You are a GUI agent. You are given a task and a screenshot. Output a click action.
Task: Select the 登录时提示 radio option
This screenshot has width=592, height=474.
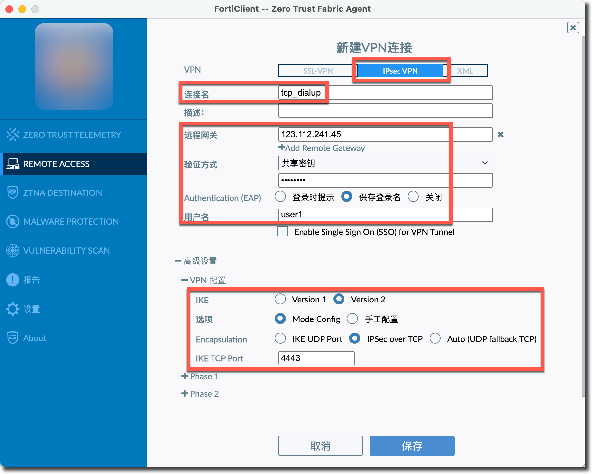coord(280,197)
